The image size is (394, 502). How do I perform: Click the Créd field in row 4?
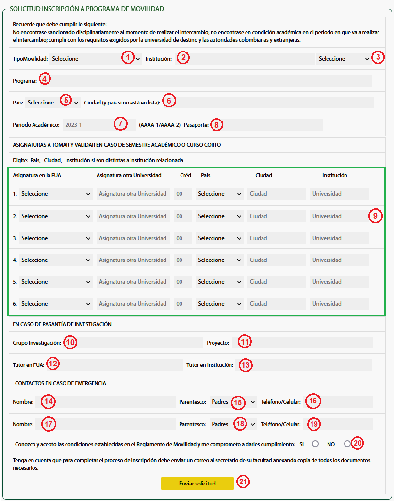183,260
